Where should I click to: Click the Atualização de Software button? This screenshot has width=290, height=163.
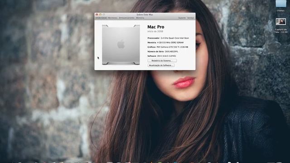tap(161, 65)
